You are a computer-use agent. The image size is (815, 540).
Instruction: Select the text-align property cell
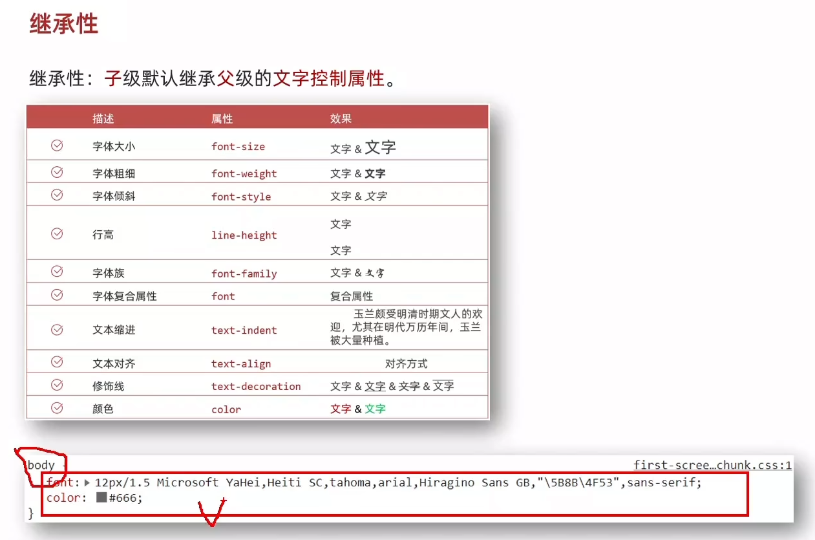point(241,363)
